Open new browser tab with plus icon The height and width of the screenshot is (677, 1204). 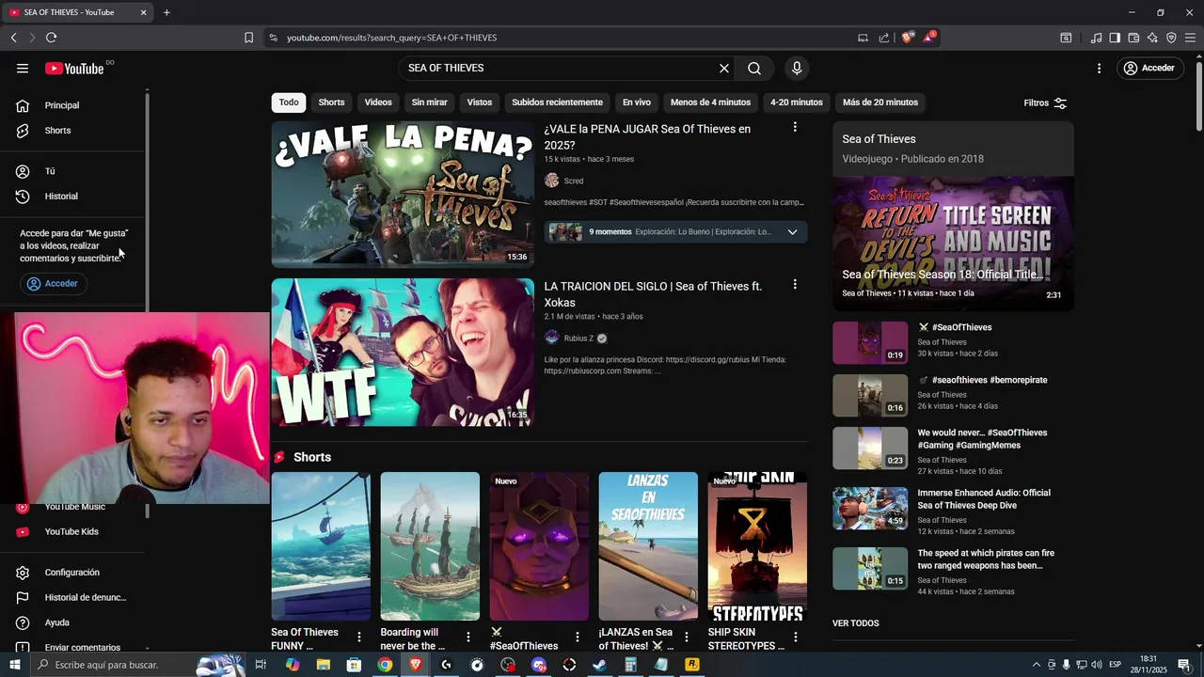(166, 12)
